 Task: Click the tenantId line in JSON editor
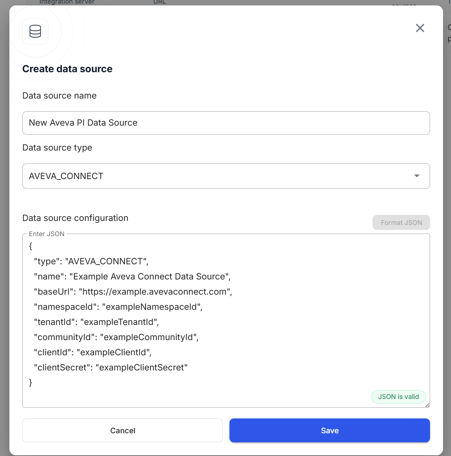pyautogui.click(x=96, y=322)
